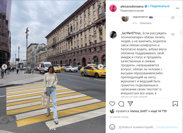The width and height of the screenshot is (183, 133).
Task: Open the inessa_bo07 liker profile
Action: (x=139, y=111)
